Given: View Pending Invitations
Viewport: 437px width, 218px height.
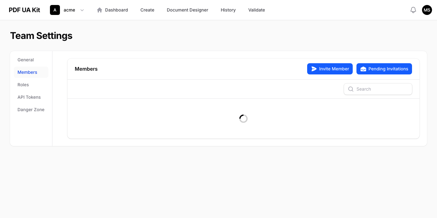Looking at the screenshot, I should [384, 69].
